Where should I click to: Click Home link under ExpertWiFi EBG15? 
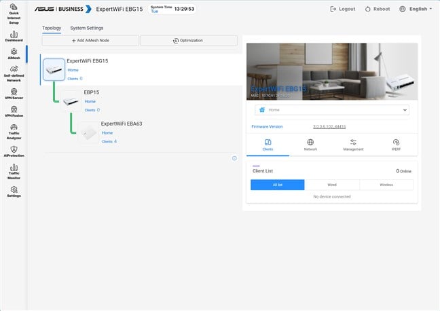[73, 70]
